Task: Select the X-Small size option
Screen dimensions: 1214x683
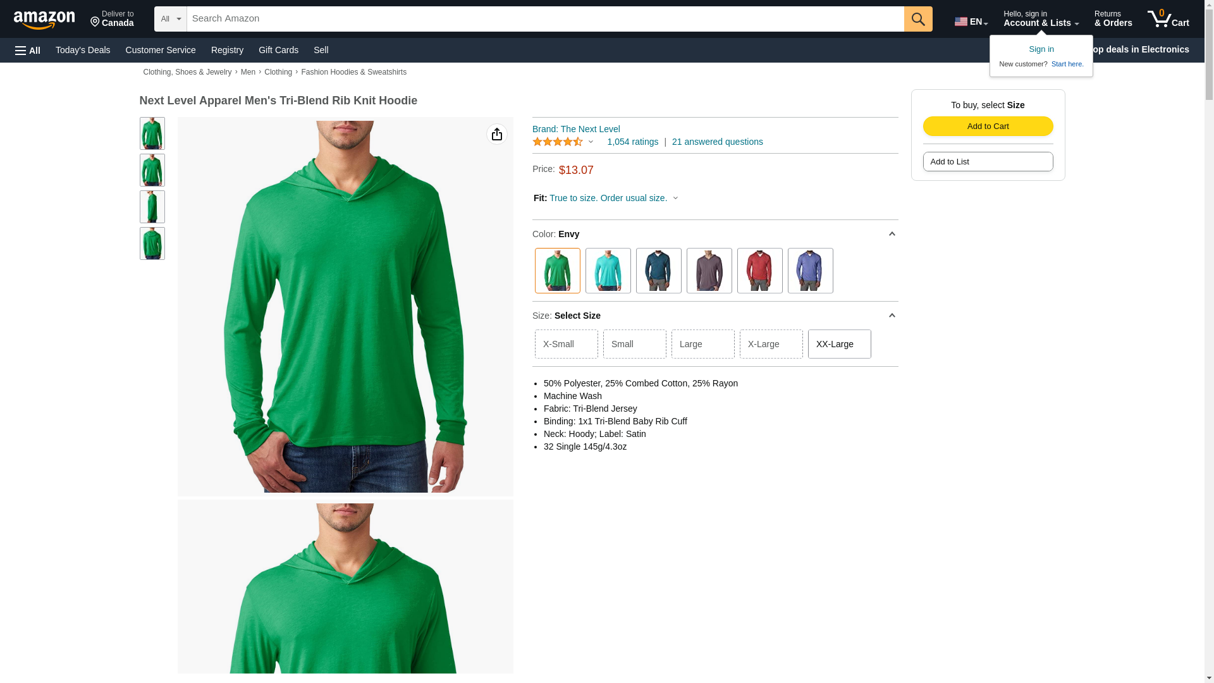Action: coord(567,344)
